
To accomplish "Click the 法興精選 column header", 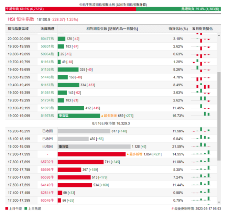I will point(47,29).
